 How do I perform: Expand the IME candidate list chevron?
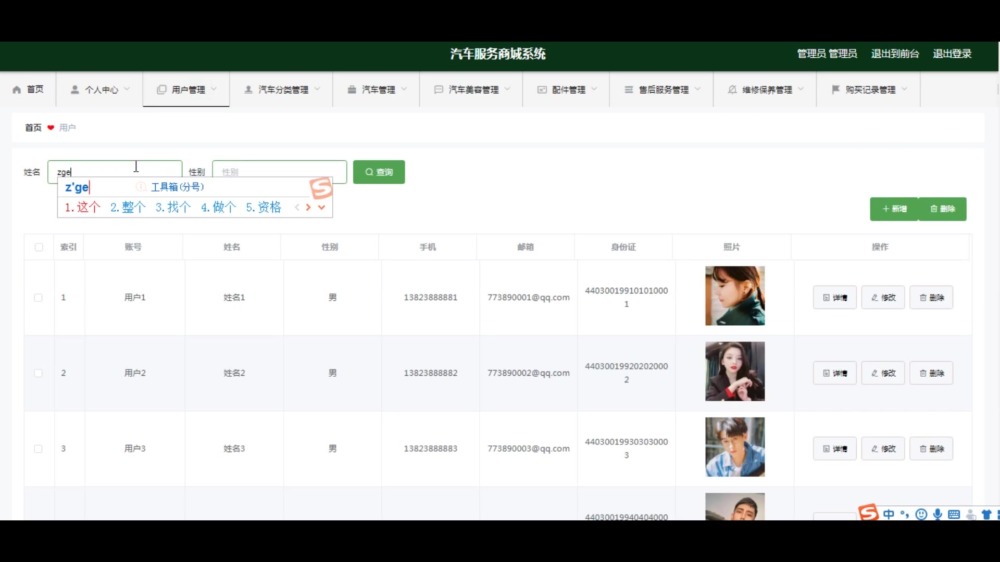pyautogui.click(x=322, y=207)
